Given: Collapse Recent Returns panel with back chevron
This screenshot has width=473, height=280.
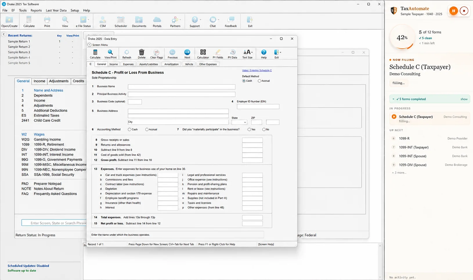Looking at the screenshot, I should (x=4, y=34).
